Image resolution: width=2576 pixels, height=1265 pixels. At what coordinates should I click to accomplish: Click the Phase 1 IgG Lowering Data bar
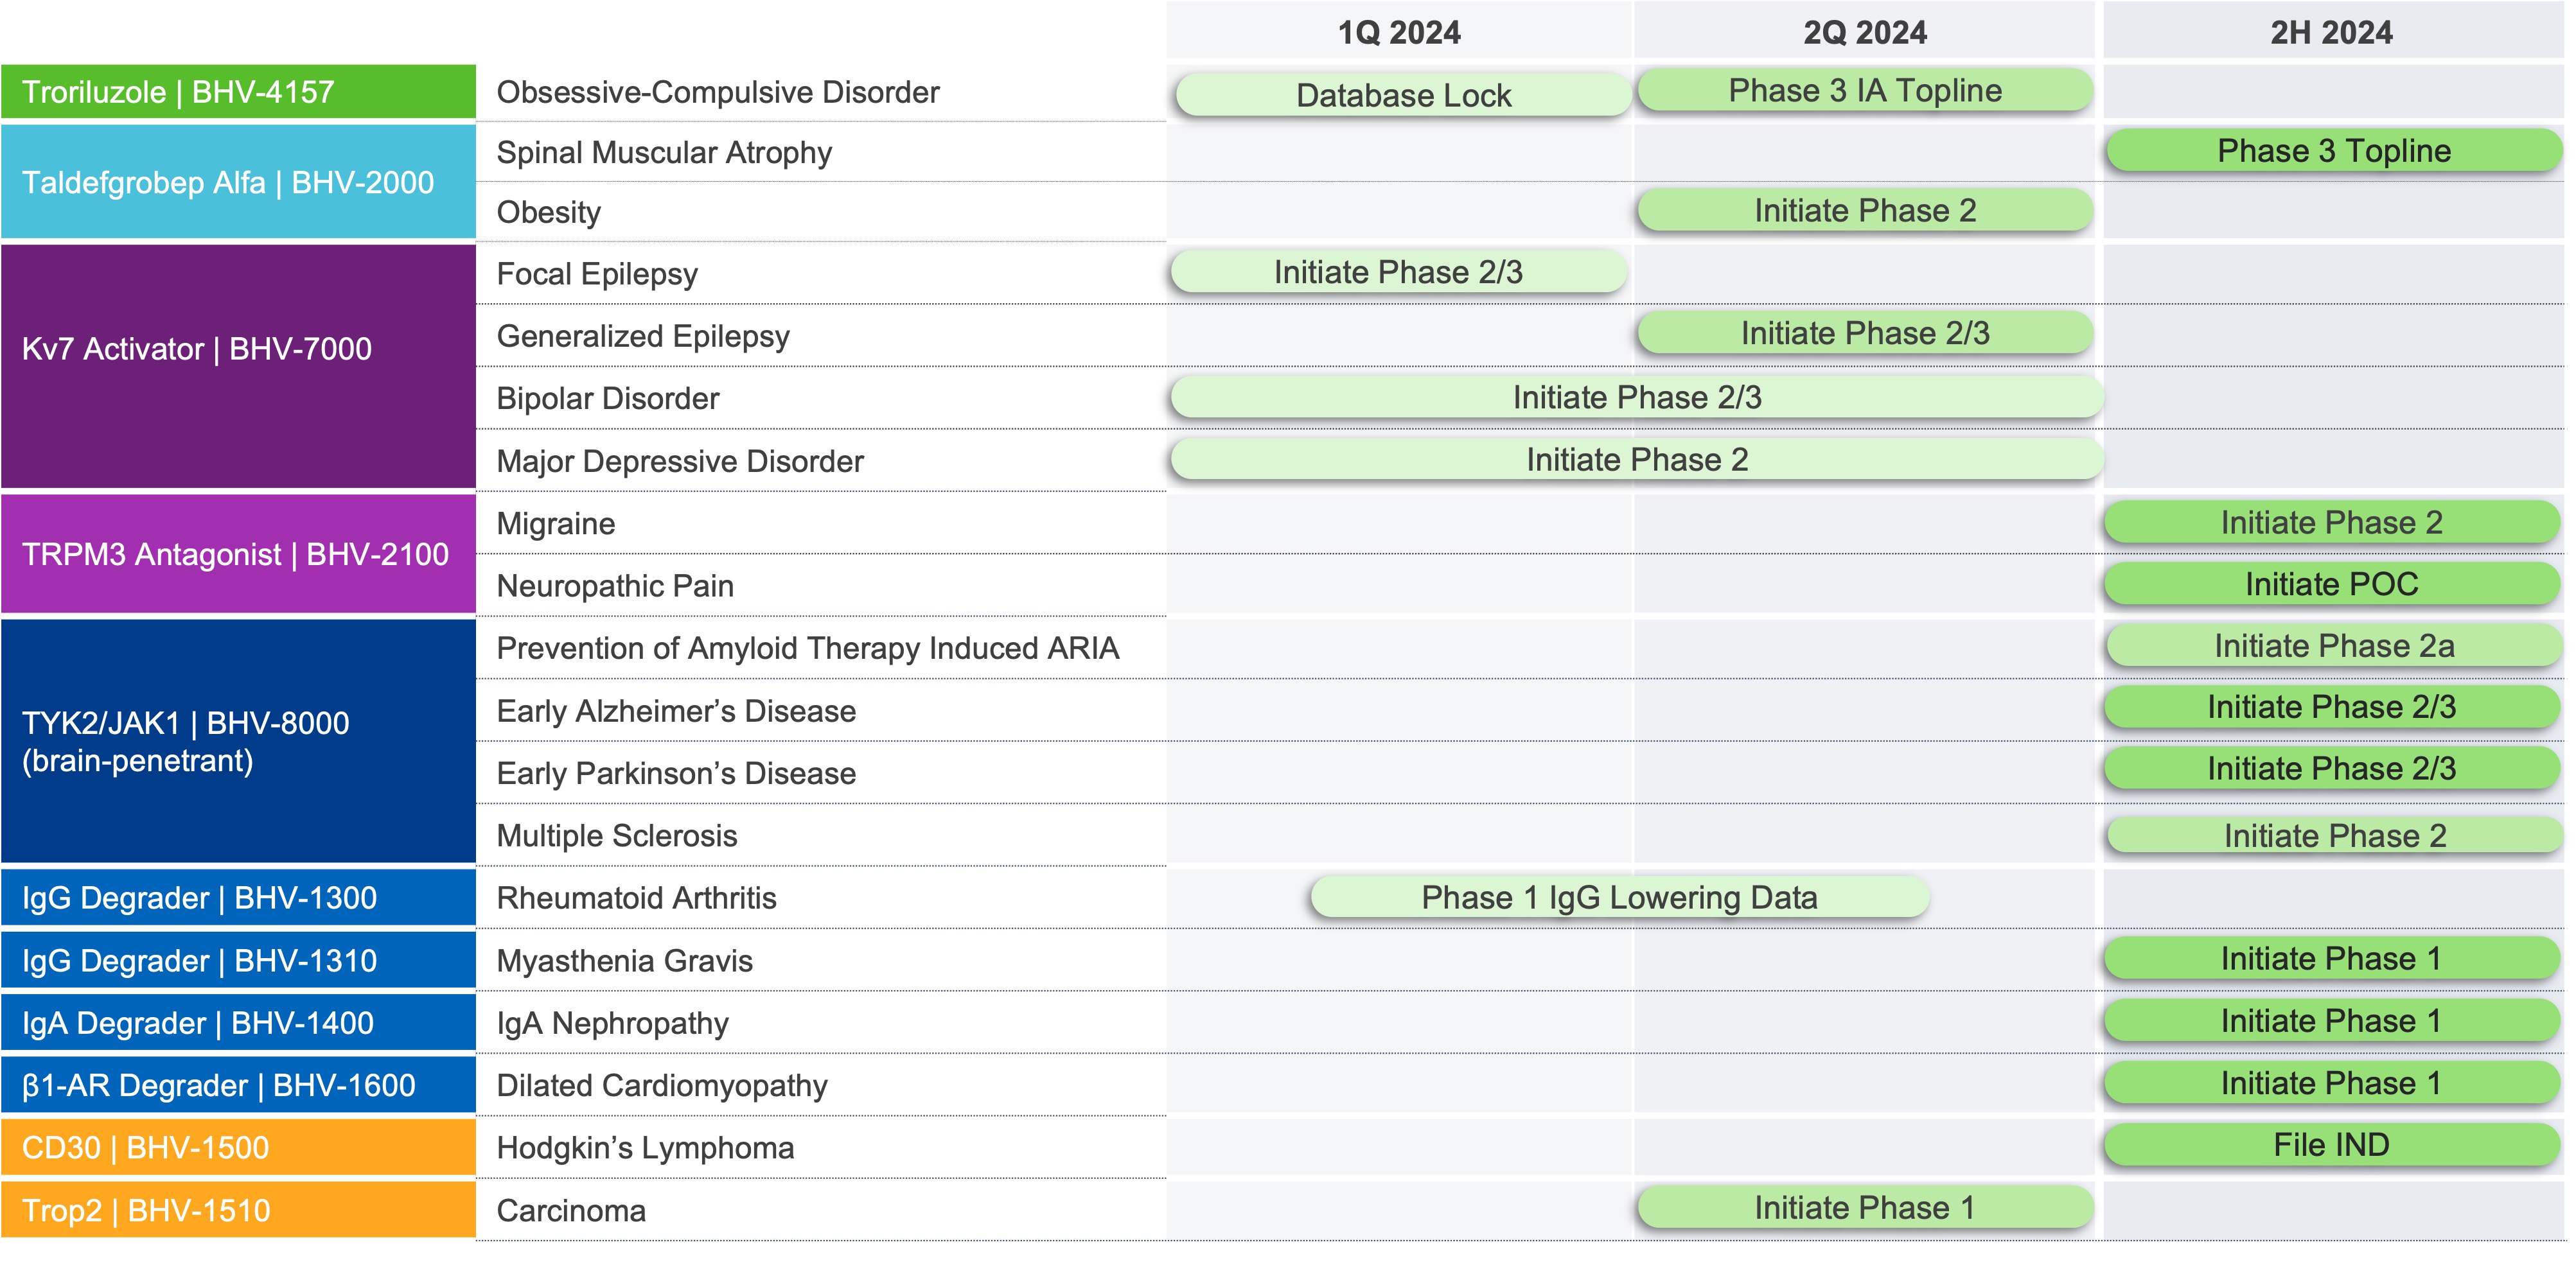(x=1619, y=897)
